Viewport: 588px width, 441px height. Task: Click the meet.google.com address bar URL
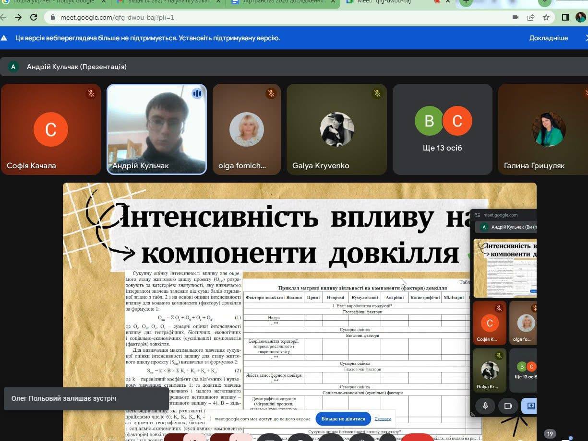pyautogui.click(x=117, y=17)
